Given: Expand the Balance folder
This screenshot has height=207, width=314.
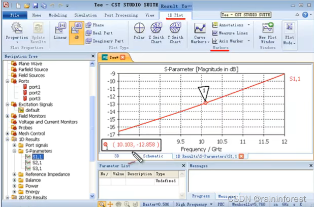Looking at the screenshot, I should click(14, 180).
